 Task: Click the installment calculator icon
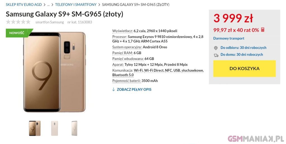point(263,30)
